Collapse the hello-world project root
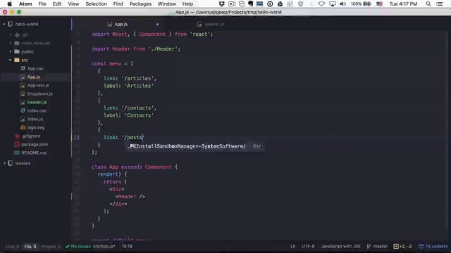This screenshot has width=451, height=253. click(4, 25)
